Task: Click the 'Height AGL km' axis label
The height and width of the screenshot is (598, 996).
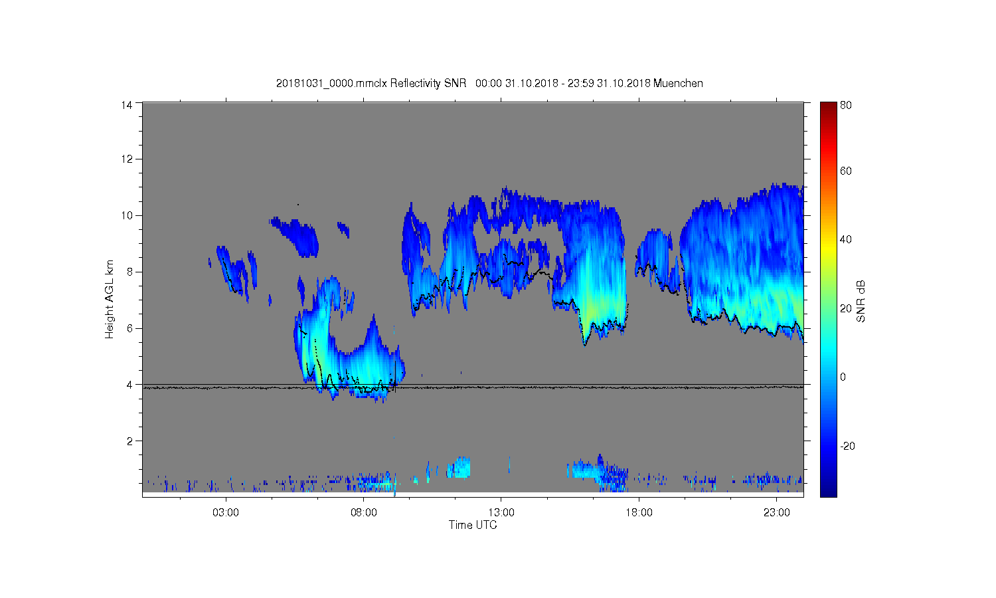Action: pos(110,299)
